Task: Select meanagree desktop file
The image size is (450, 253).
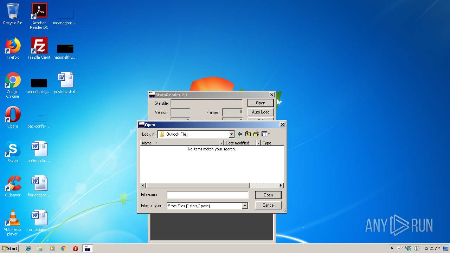Action: 65,16
